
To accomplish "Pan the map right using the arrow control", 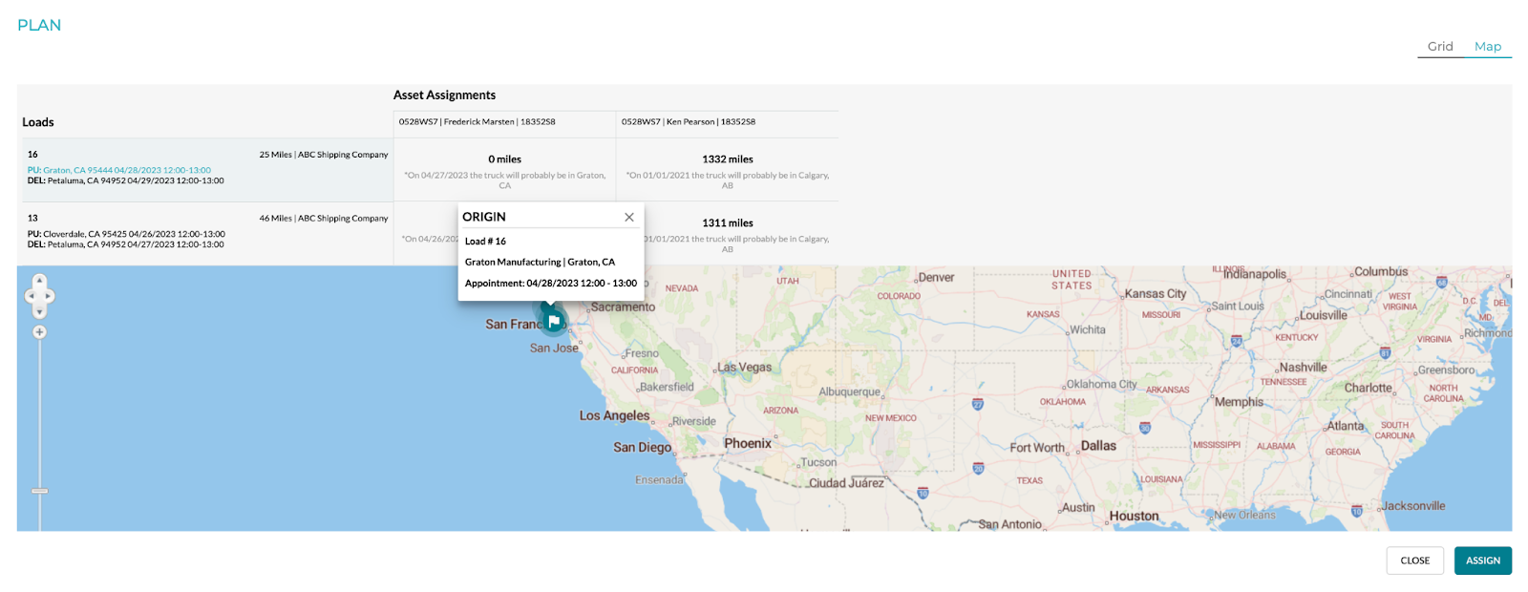I will click(x=49, y=296).
